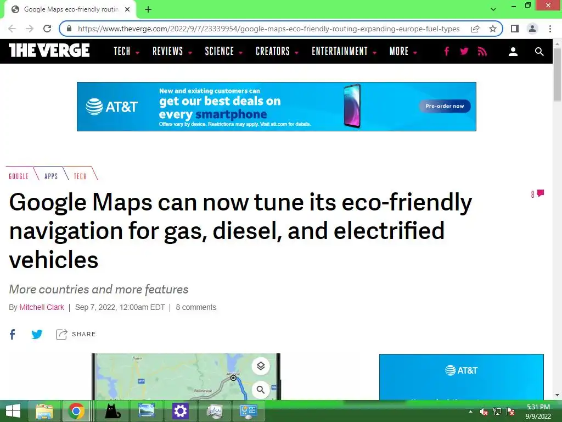This screenshot has width=562, height=422.
Task: Click the 8 comments link
Action: pyautogui.click(x=196, y=308)
